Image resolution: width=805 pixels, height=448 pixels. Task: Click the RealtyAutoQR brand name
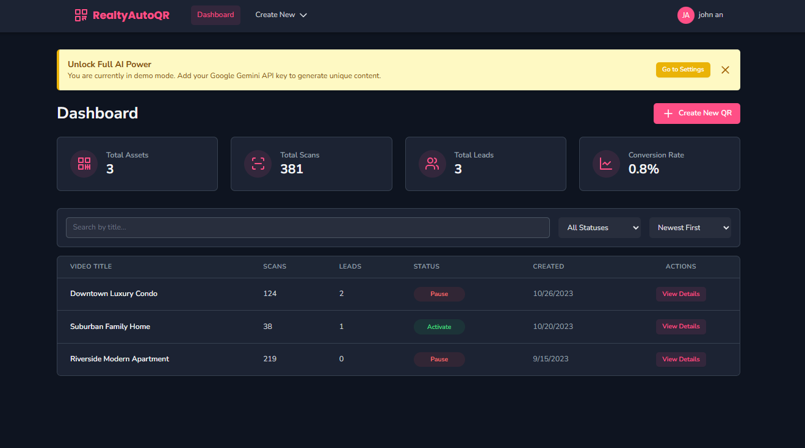click(131, 15)
